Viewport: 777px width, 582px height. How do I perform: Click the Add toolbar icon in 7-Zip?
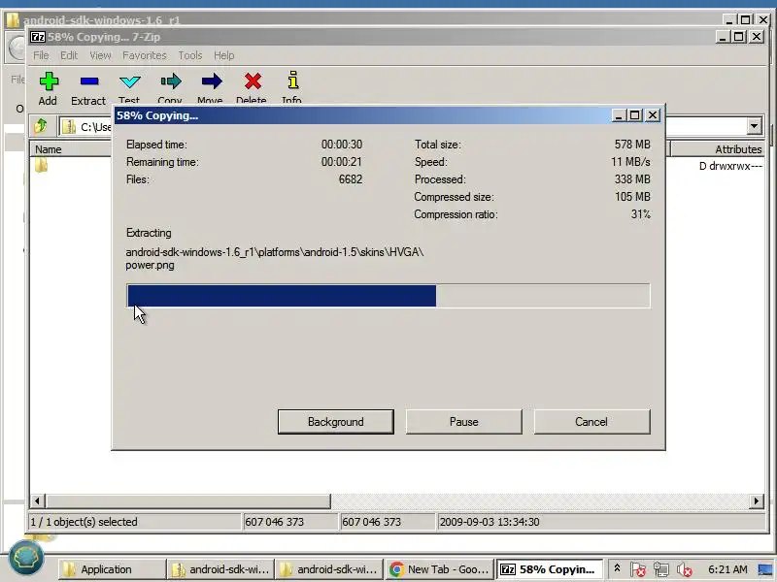pos(48,81)
